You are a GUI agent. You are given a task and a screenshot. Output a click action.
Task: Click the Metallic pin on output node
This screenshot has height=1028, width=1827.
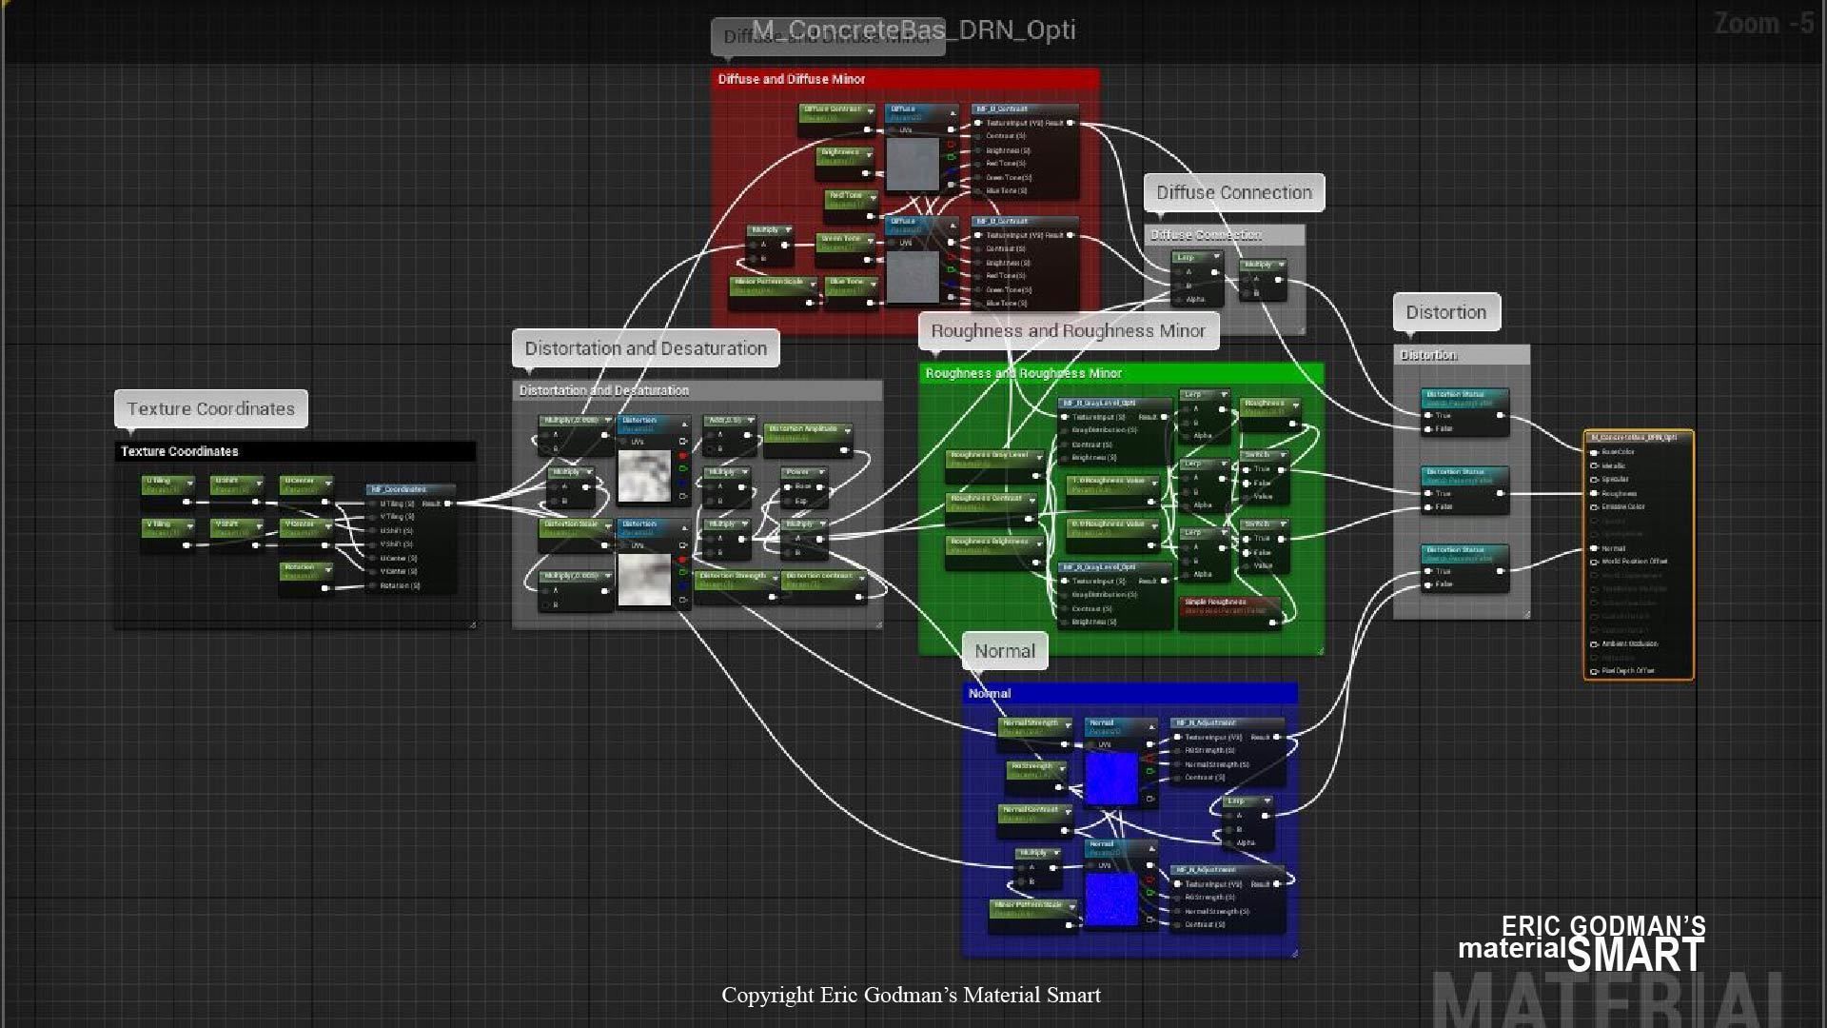click(x=1594, y=465)
